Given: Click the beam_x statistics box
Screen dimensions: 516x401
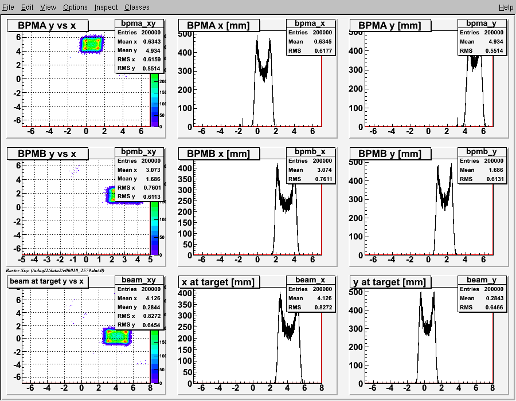Looking at the screenshot, I should coord(311,293).
